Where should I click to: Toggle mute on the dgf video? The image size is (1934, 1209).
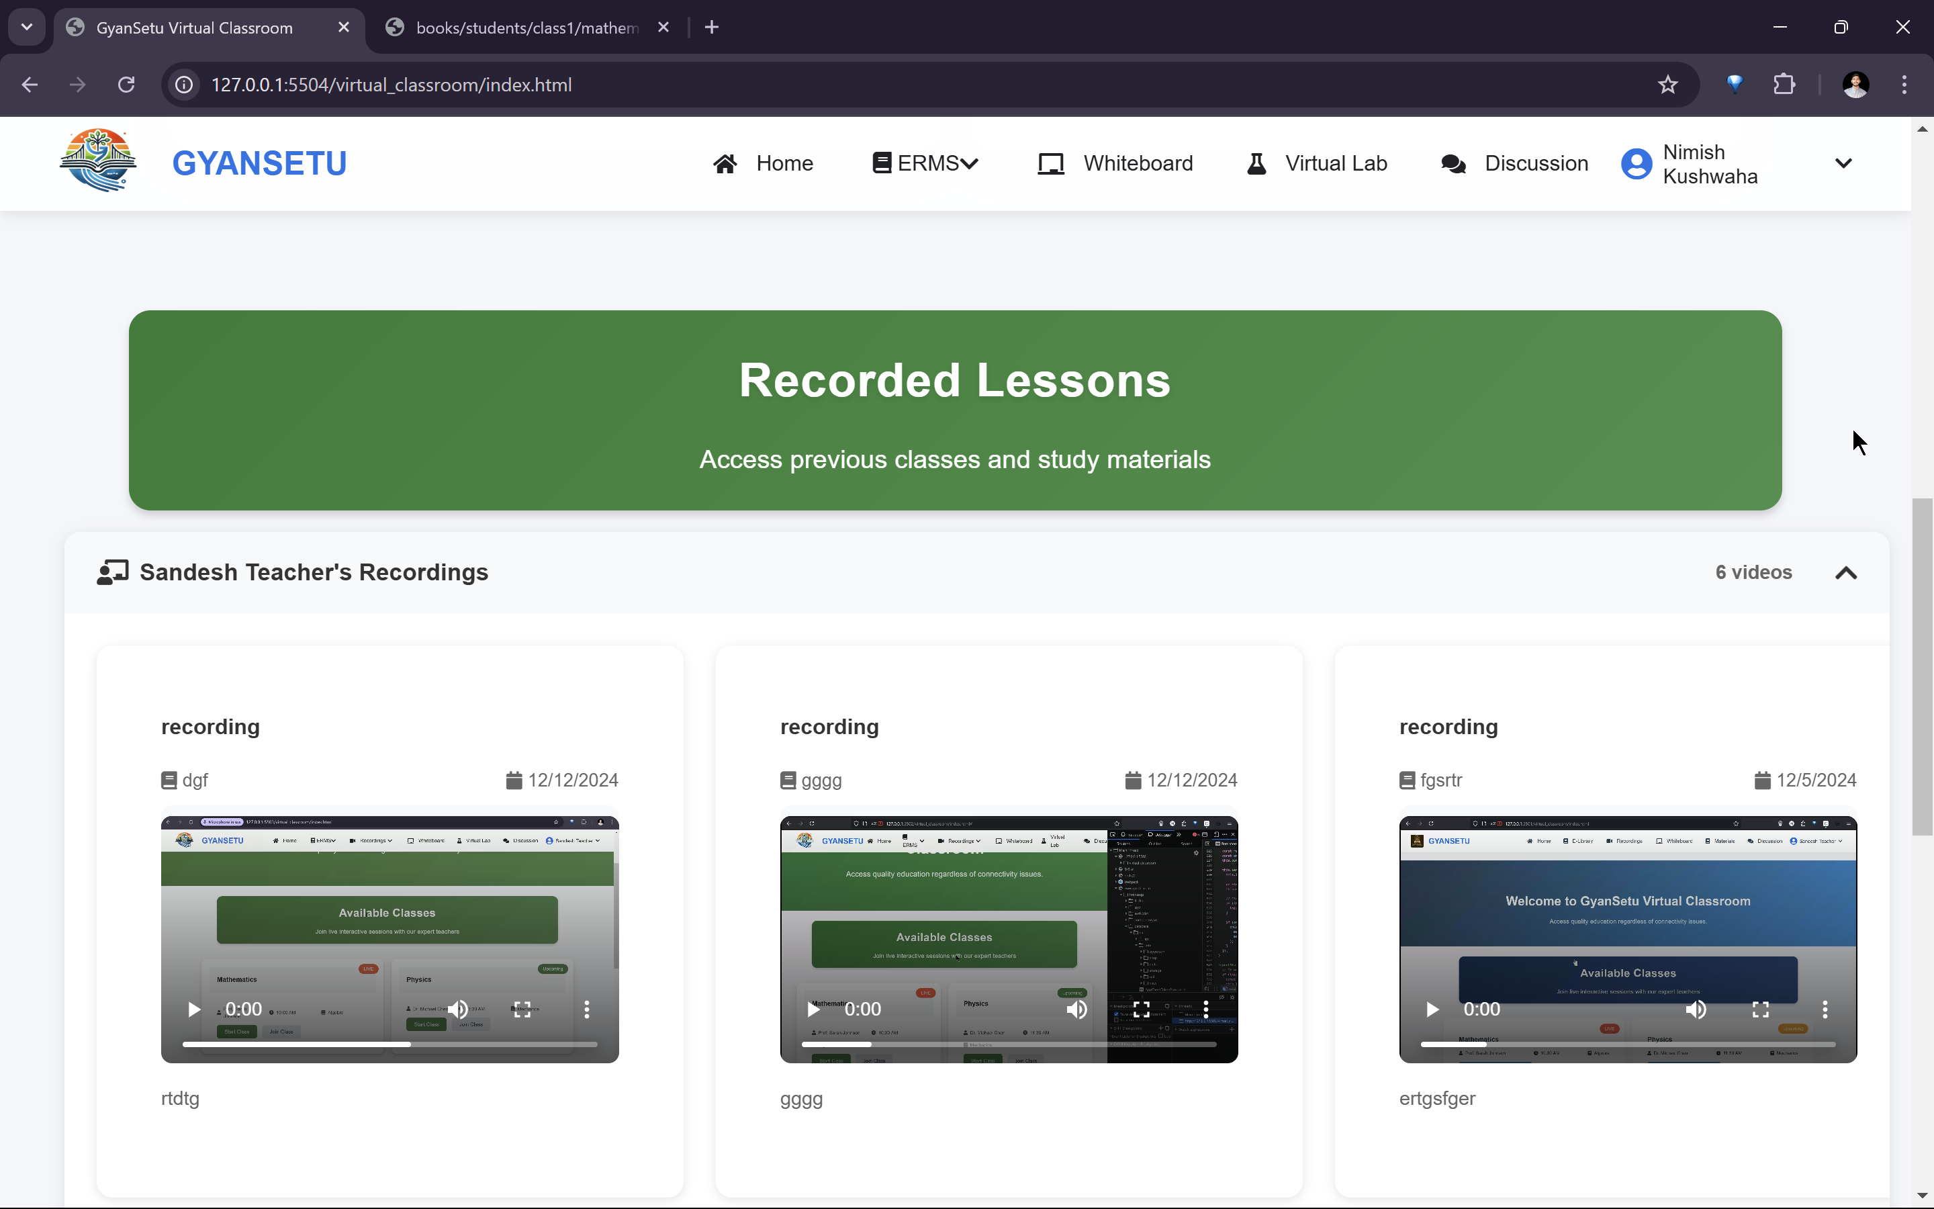click(458, 1009)
